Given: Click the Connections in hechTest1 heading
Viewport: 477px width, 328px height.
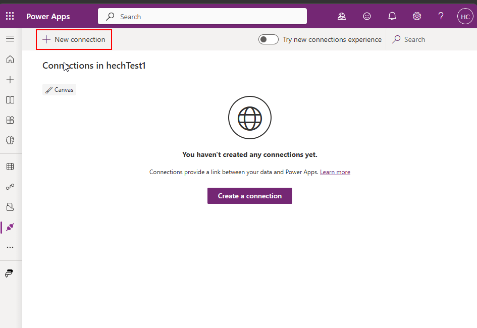Looking at the screenshot, I should (x=94, y=66).
